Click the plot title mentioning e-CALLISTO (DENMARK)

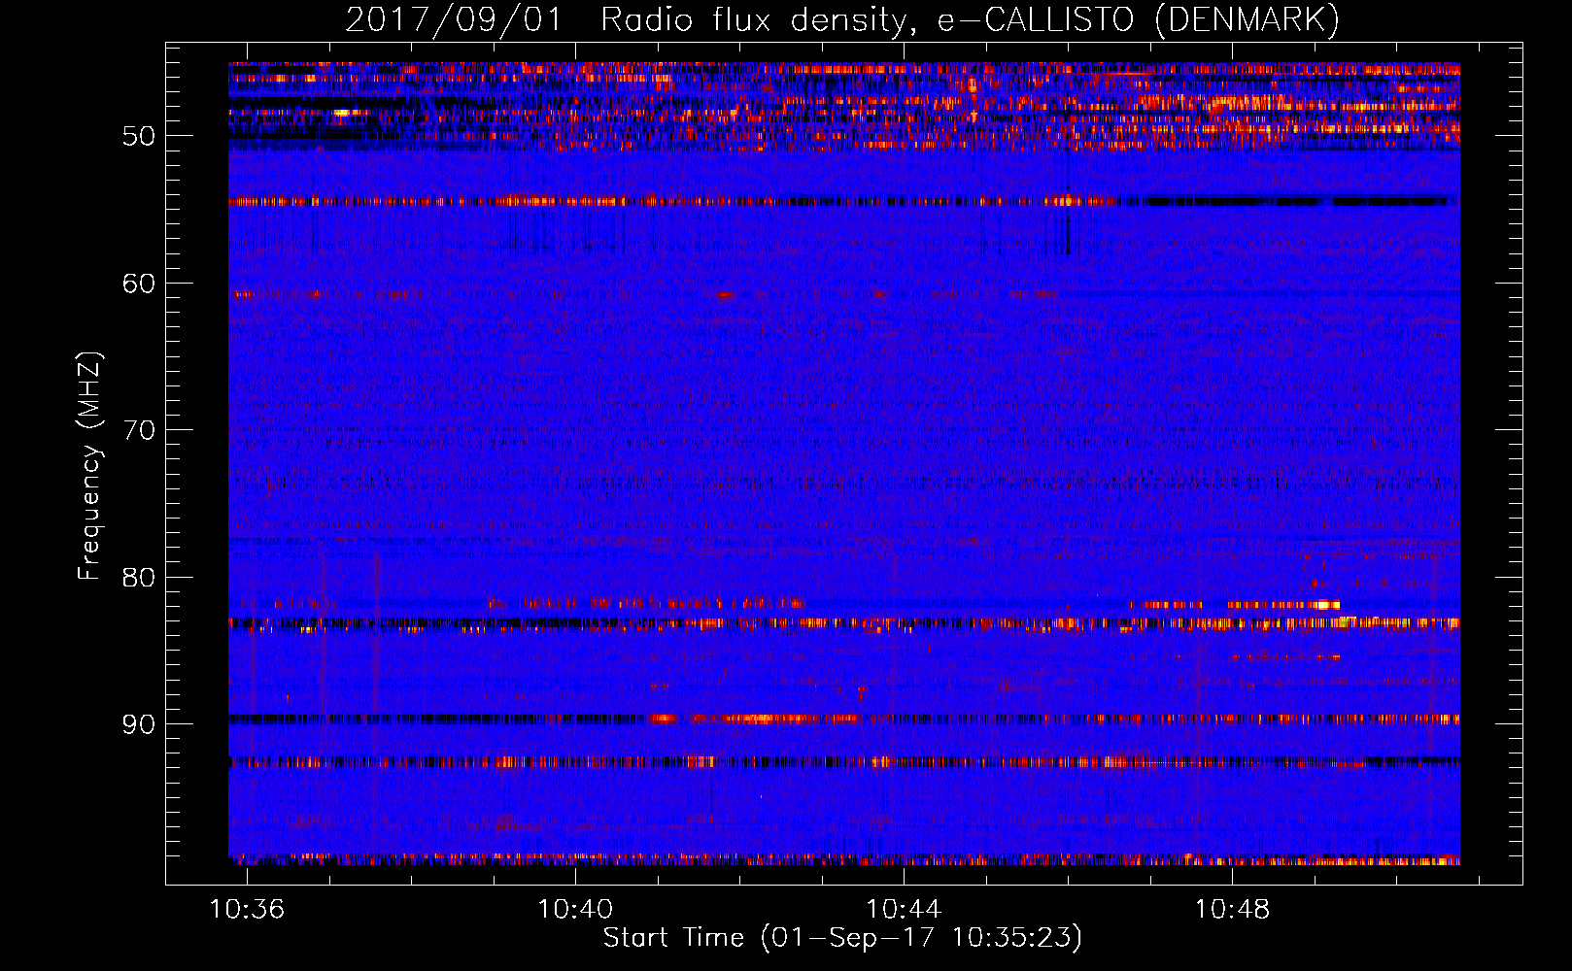842,19
